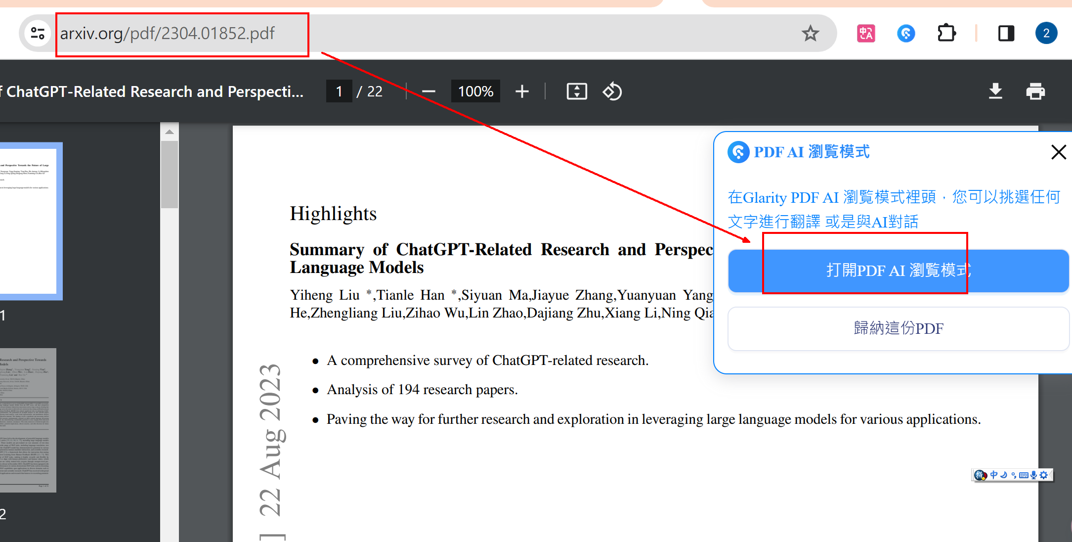Rotate the PDF counterclockwise
This screenshot has height=542, width=1072.
pyautogui.click(x=612, y=91)
